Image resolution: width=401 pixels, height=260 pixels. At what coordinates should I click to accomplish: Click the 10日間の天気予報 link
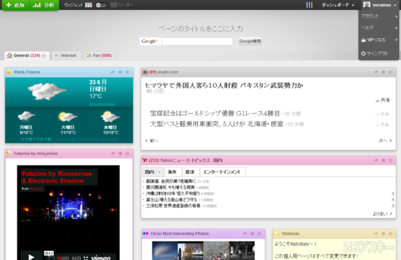pos(36,139)
